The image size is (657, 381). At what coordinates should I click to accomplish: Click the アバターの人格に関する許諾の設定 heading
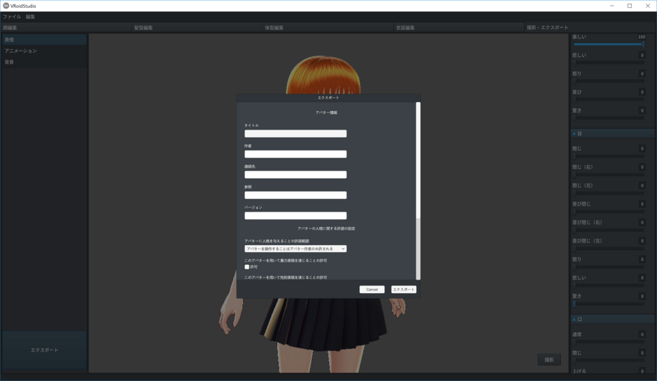tap(326, 228)
